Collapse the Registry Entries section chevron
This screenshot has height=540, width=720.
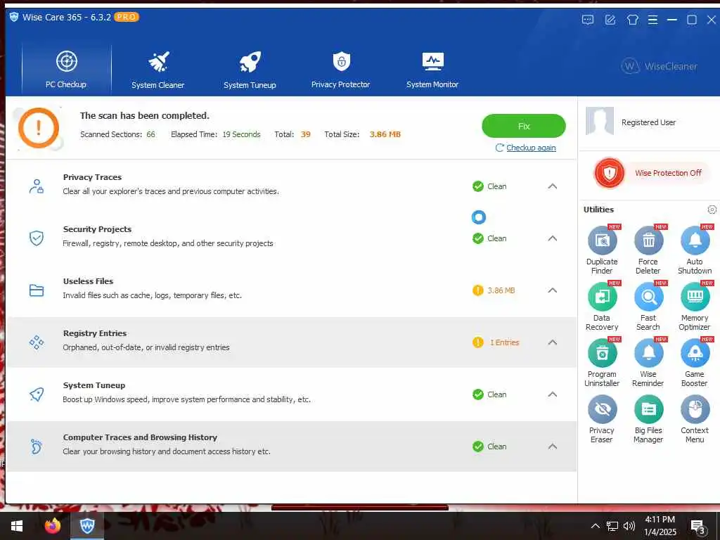[x=553, y=342]
